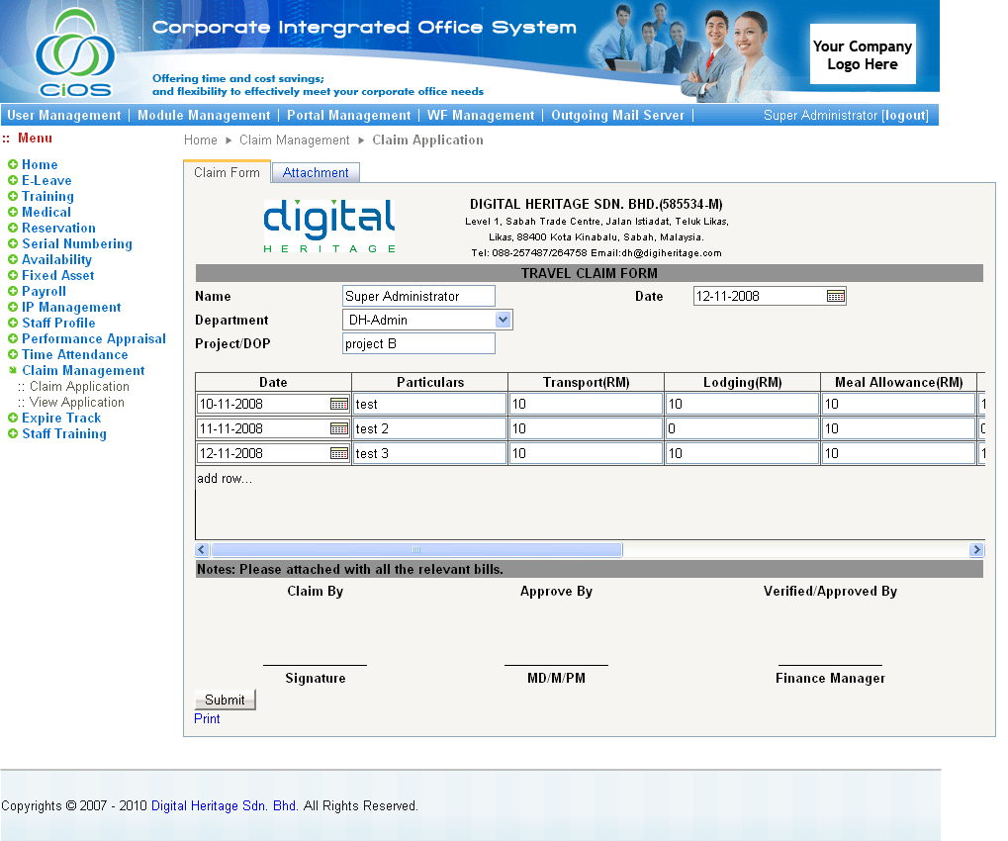Open calendar picker for the form Date field
The image size is (1008, 841).
(836, 296)
